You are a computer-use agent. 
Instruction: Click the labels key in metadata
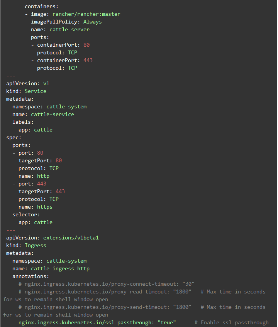click(22, 122)
